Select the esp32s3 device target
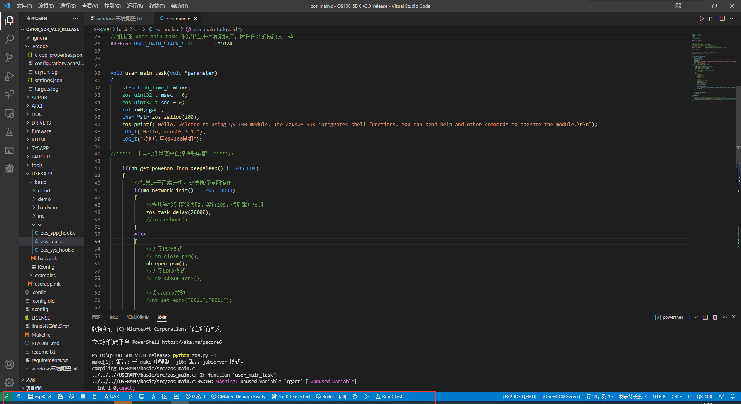This screenshot has height=404, width=741. (x=40, y=396)
